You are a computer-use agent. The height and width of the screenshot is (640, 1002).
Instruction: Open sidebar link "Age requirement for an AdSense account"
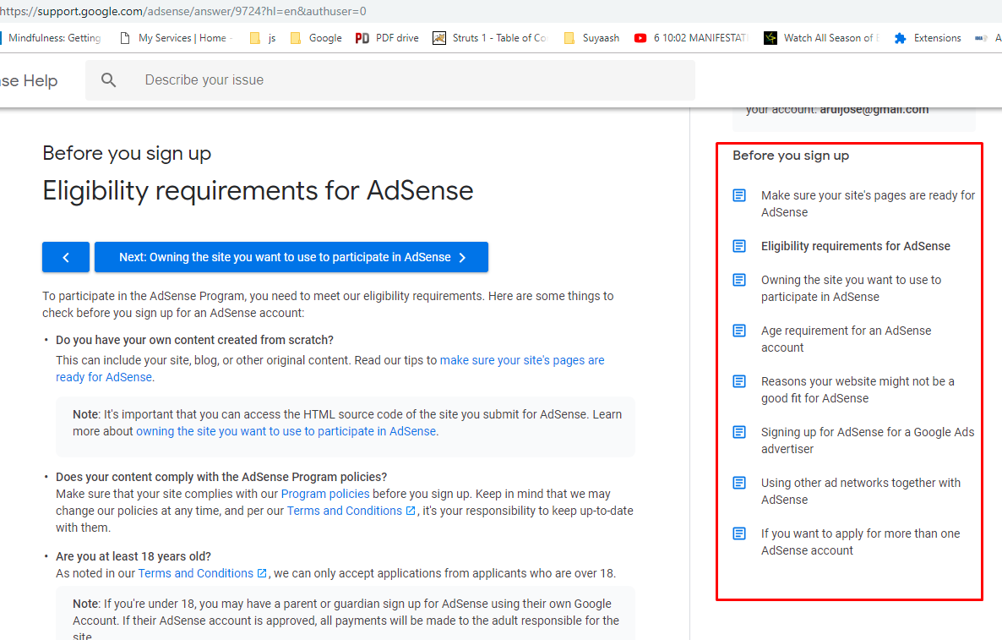846,339
